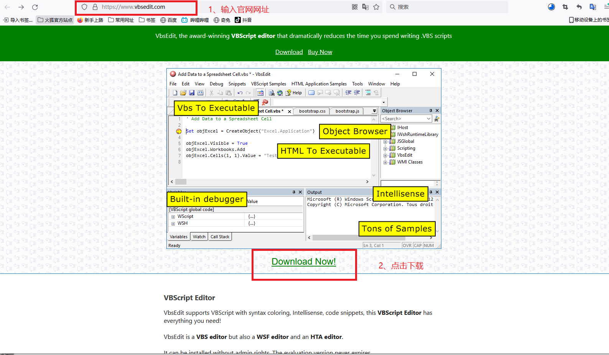Click the Download Now! link
This screenshot has height=355, width=609.
[304, 262]
